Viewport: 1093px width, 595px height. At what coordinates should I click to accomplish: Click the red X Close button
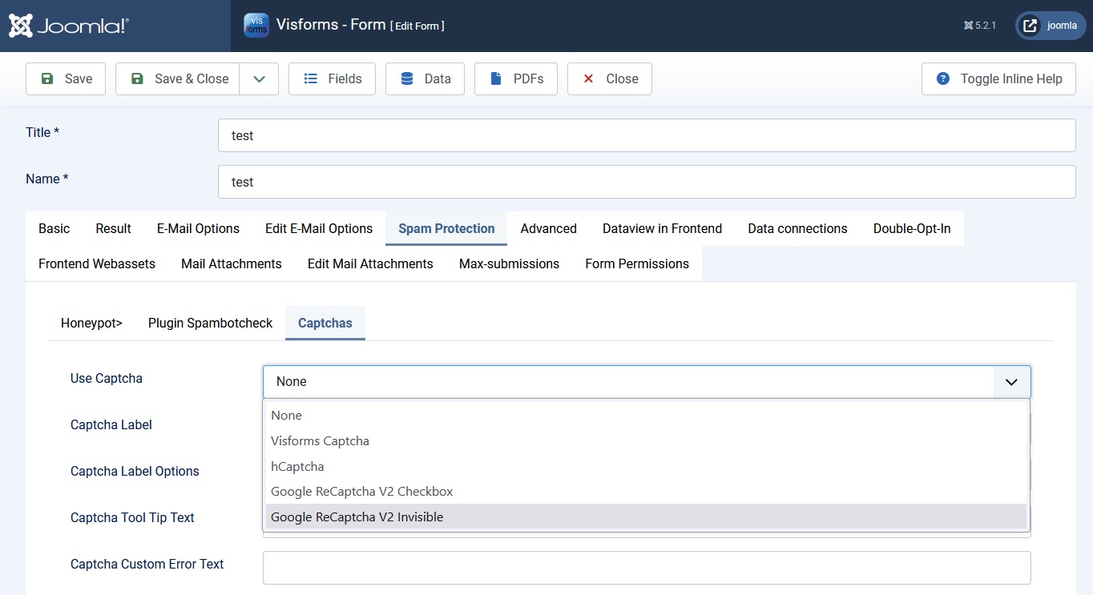(x=589, y=78)
